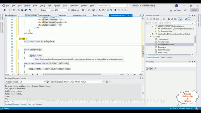Click the feedback icon near Live Share
201x113 pixels.
[185, 10]
